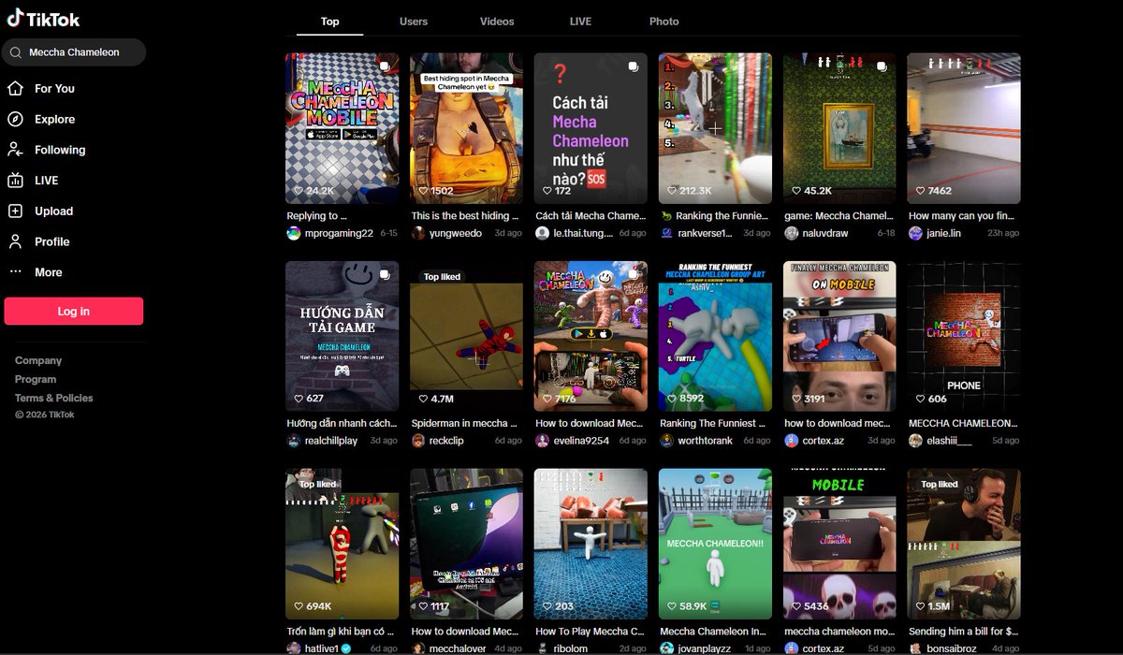Open reckclip's profile avatar

(418, 441)
